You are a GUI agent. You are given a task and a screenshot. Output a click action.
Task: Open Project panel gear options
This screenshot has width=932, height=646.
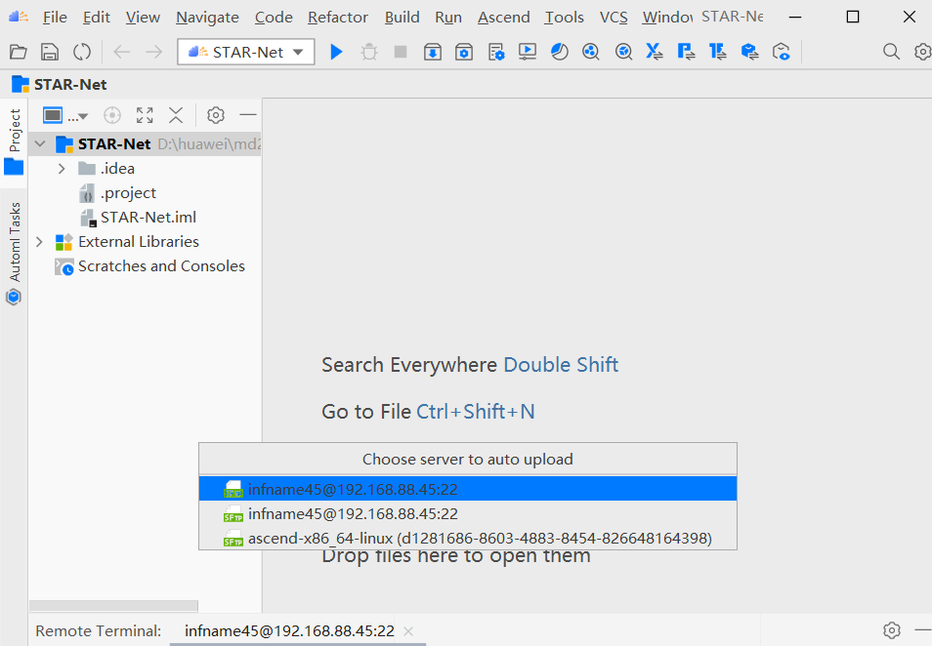[x=216, y=115]
